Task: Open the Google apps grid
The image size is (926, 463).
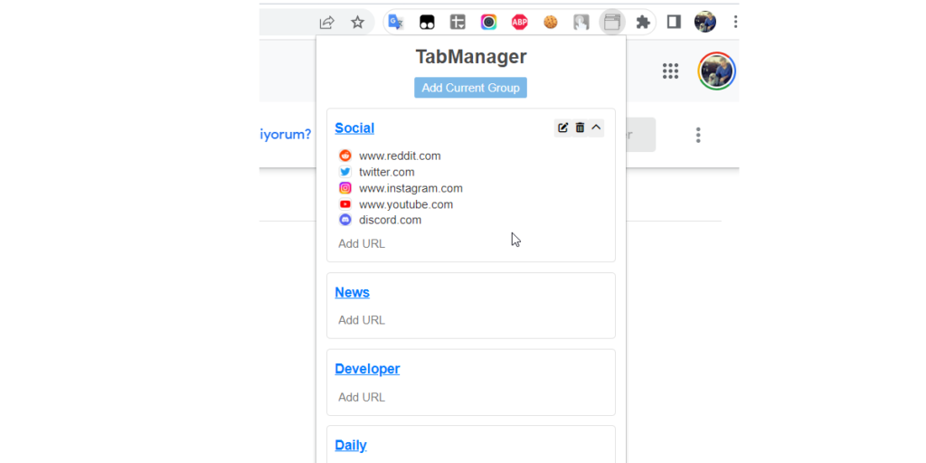Action: [x=670, y=71]
